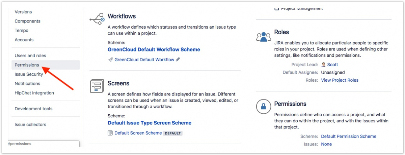Go to Issue Security settings

point(29,74)
